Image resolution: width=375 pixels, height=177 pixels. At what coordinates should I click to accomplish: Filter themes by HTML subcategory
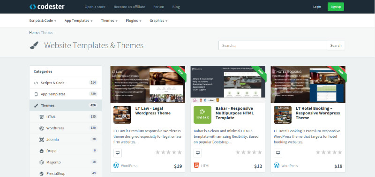(66, 117)
